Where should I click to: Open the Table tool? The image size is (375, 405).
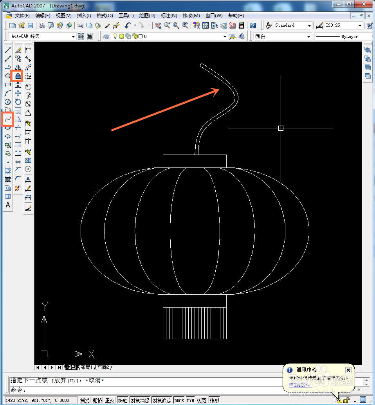[8, 196]
